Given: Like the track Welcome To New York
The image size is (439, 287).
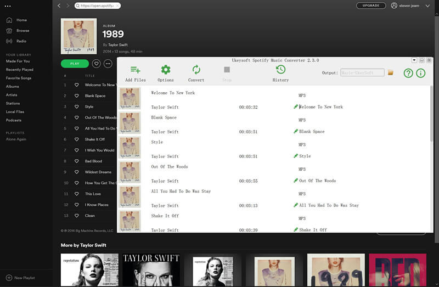Looking at the screenshot, I should (x=76, y=85).
